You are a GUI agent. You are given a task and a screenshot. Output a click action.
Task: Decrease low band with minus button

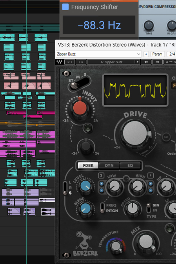tap(102, 190)
